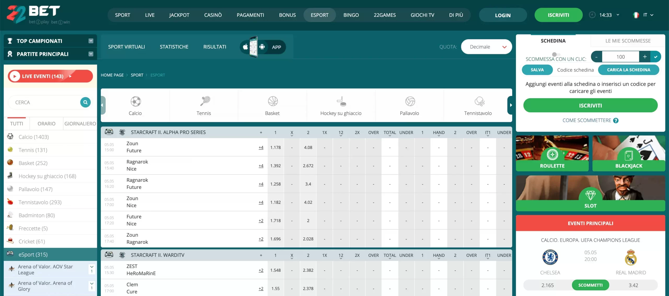Click the CARICA LA SCHEDINA button
The width and height of the screenshot is (669, 296).
pyautogui.click(x=628, y=70)
